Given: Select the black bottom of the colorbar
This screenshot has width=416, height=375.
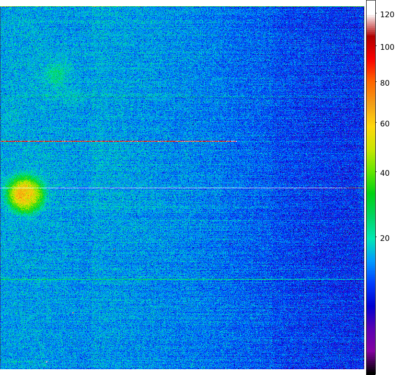Looking at the screenshot, I should (x=370, y=372).
